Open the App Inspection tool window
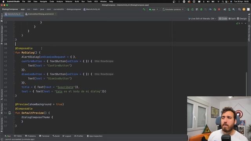The width and height of the screenshot is (251, 141). pos(95,136)
